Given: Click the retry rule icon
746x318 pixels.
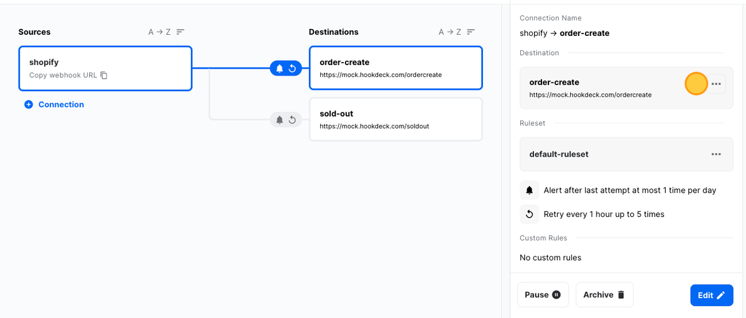Looking at the screenshot, I should point(530,214).
